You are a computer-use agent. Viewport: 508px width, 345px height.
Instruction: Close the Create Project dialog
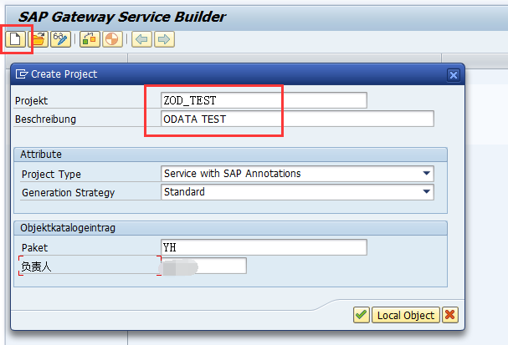(x=454, y=74)
